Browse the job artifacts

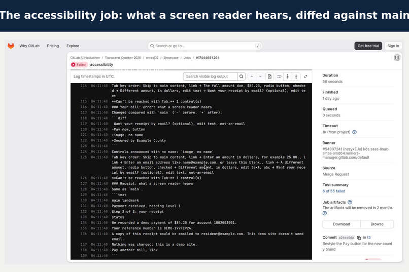(377, 224)
